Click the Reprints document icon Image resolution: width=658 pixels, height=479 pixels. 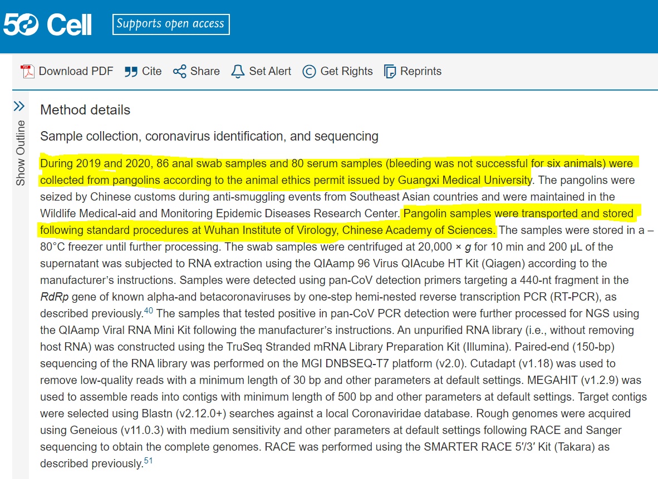point(390,72)
